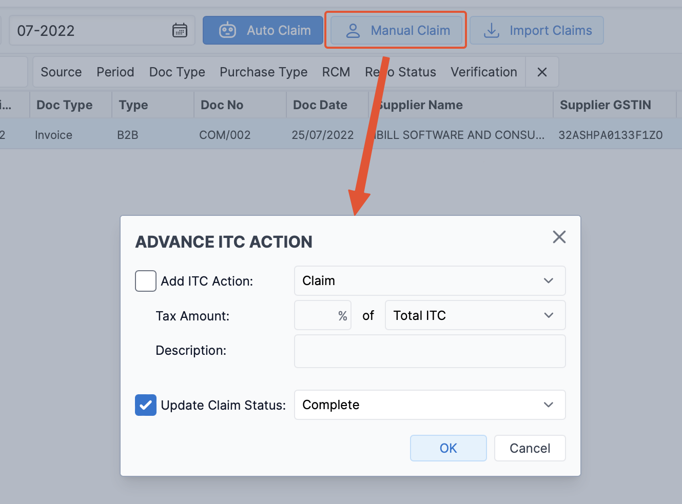
Task: Select the Purchase Type filter
Action: (x=263, y=72)
